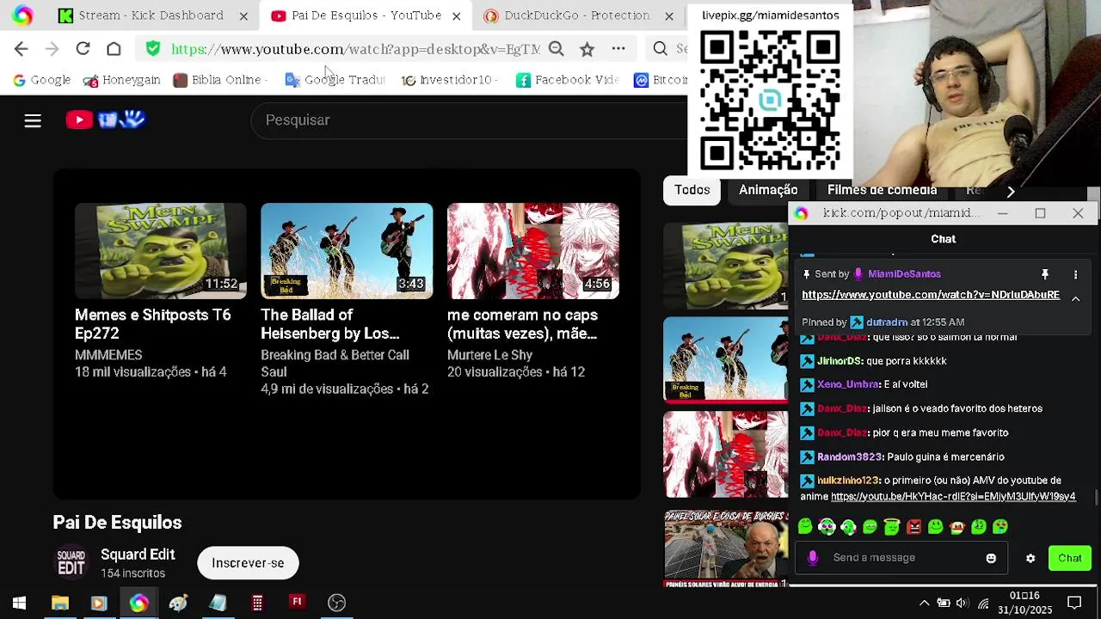Open File Explorer from the taskbar
The image size is (1101, 619).
(x=59, y=603)
